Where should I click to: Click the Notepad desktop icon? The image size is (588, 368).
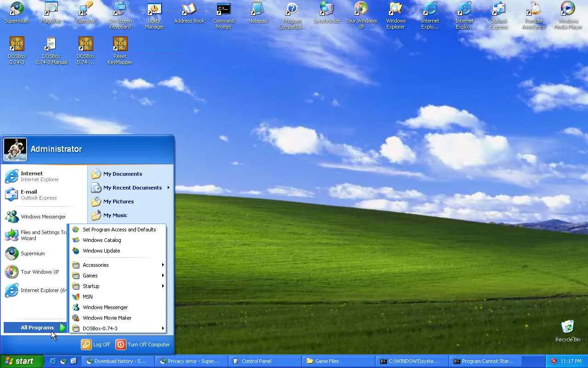coord(258,13)
